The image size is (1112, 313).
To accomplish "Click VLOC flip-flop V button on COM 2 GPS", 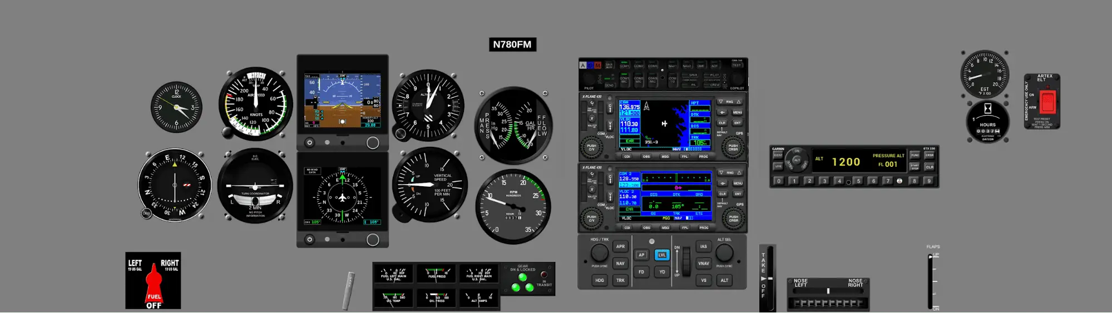I will point(610,196).
